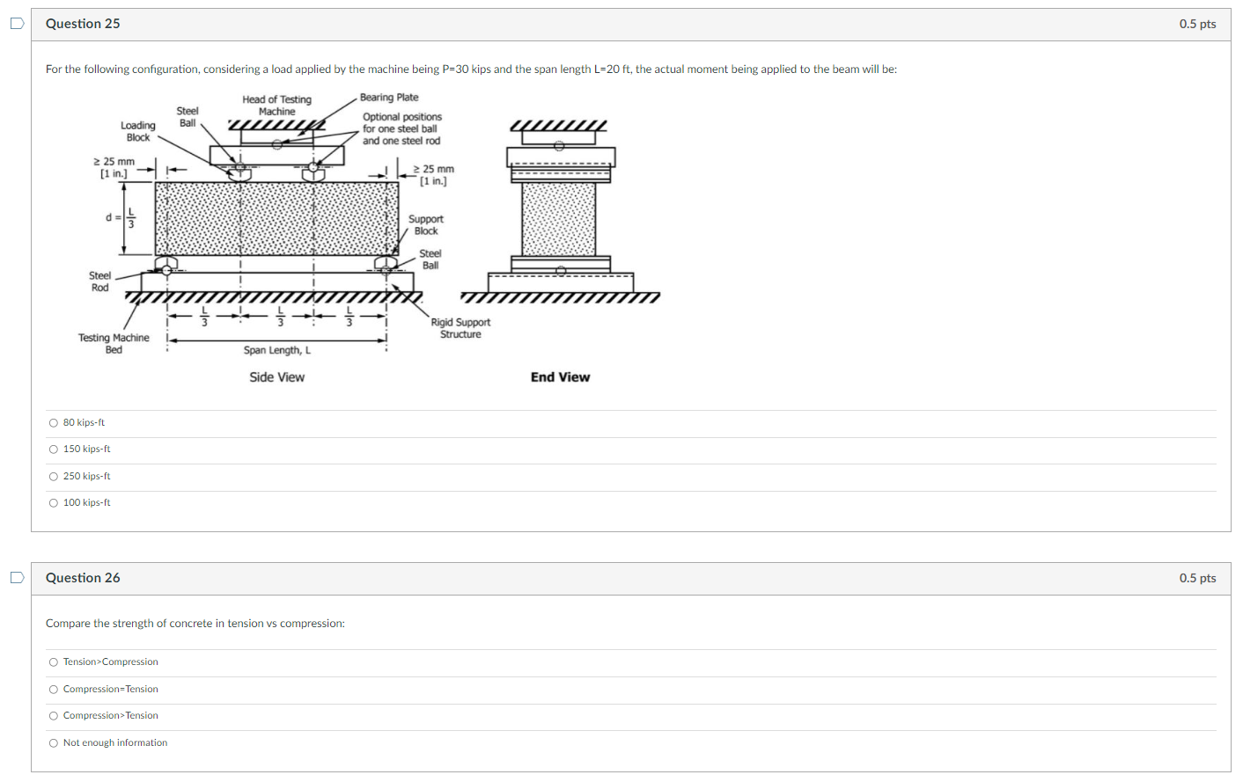Viewport: 1243px width, 782px height.
Task: Click the Question 25 prompt sentence
Action: pos(471,69)
